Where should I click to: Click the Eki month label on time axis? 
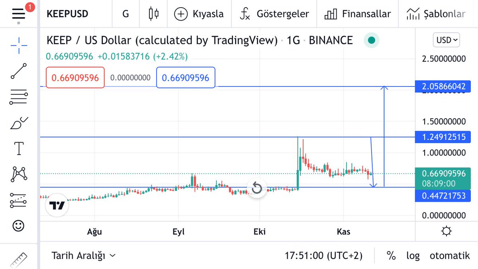pyautogui.click(x=259, y=232)
